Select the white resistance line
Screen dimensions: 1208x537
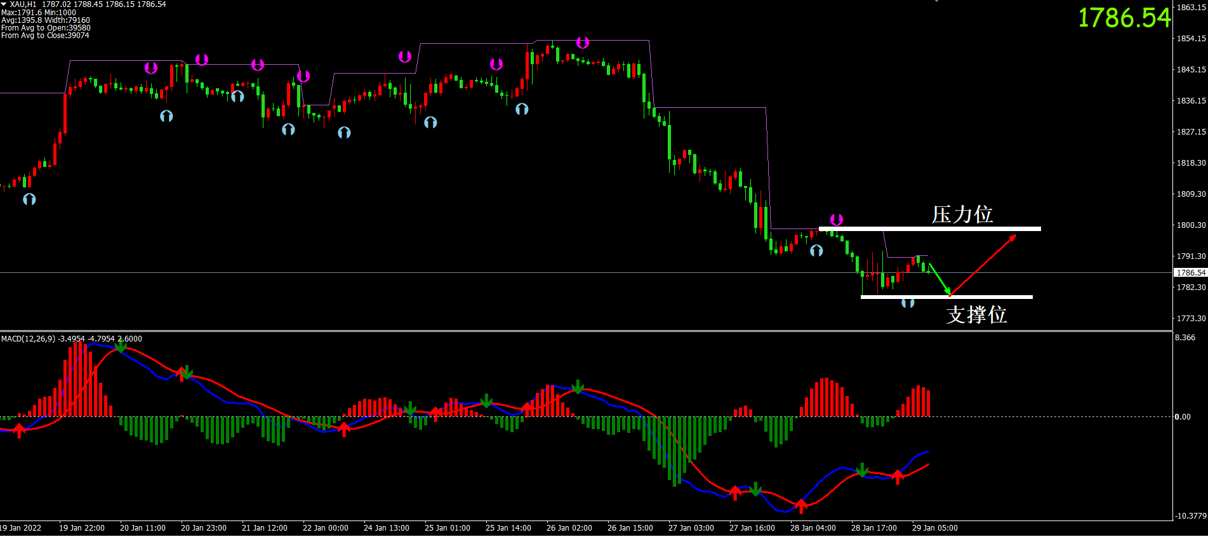tap(929, 229)
